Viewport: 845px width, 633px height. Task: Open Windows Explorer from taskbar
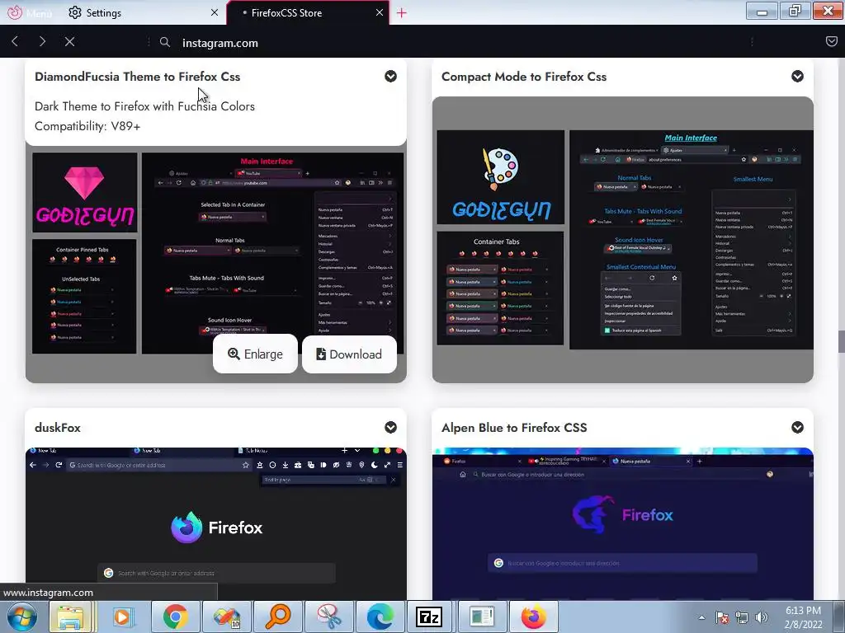70,617
